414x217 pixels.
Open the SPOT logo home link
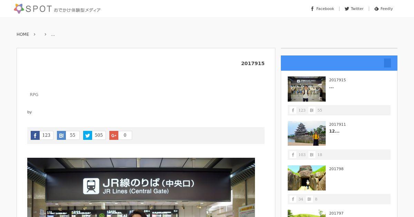click(57, 9)
